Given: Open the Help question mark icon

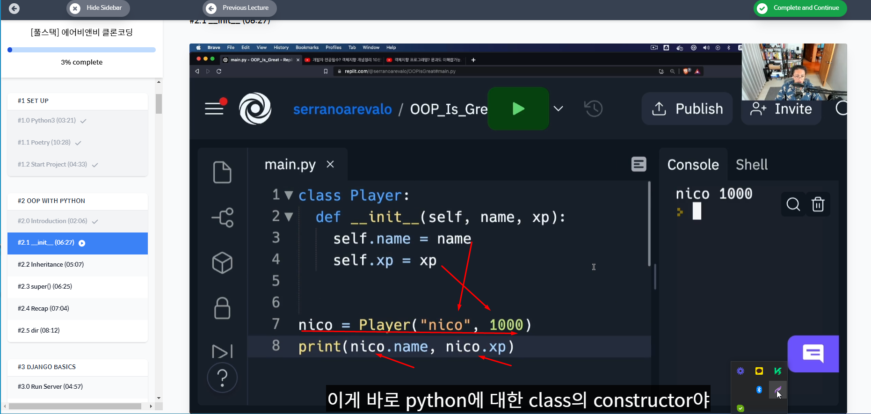Looking at the screenshot, I should coord(222,378).
